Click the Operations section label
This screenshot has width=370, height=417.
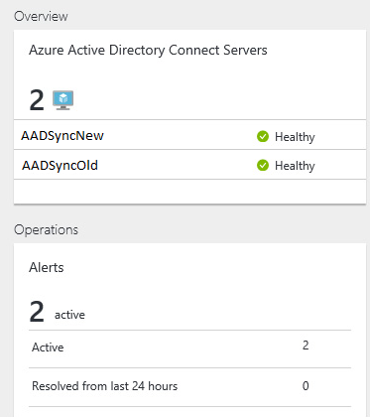(x=46, y=229)
